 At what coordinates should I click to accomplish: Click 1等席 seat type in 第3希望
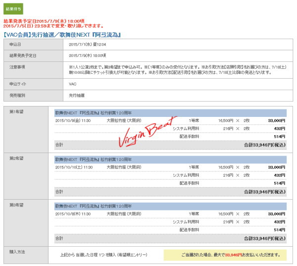[194, 214]
